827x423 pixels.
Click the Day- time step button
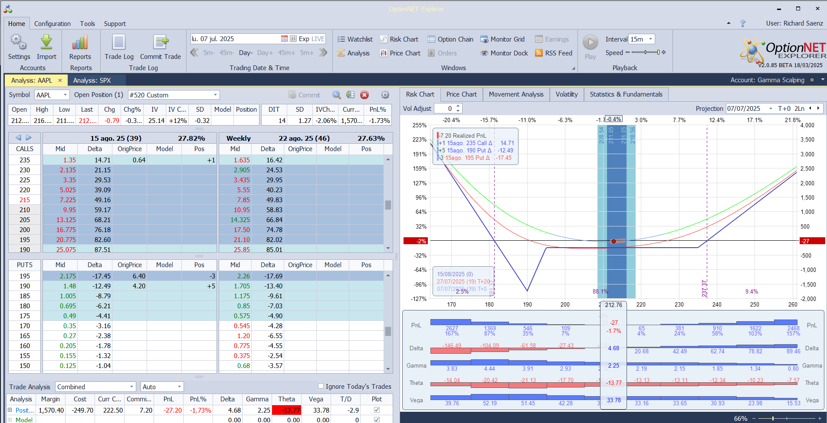(x=246, y=53)
